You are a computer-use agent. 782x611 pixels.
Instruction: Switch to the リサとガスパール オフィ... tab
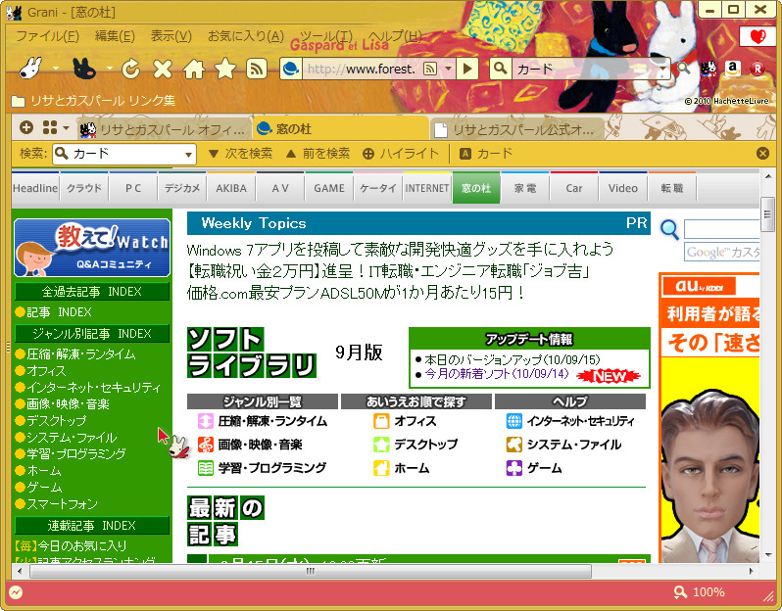tap(164, 129)
